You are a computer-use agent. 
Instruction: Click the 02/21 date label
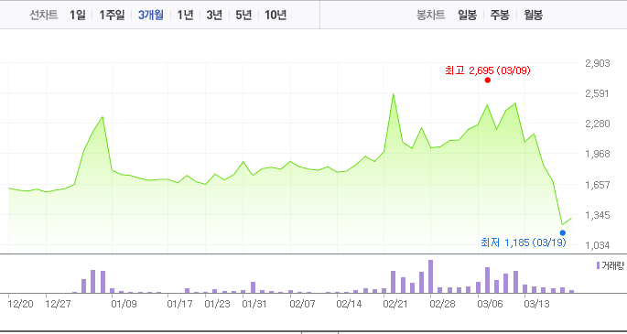(395, 304)
